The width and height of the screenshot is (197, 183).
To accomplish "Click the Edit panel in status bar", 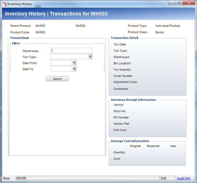I will (x=168, y=178).
